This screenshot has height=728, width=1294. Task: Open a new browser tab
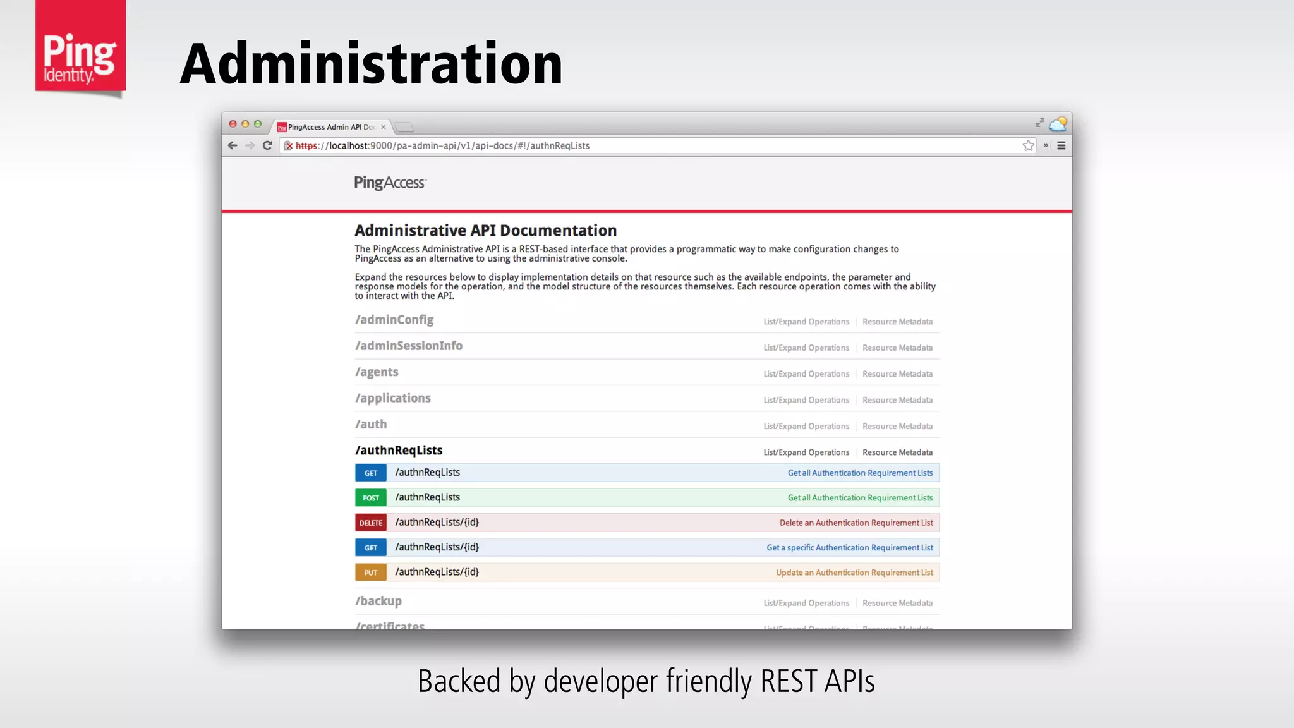click(x=404, y=127)
